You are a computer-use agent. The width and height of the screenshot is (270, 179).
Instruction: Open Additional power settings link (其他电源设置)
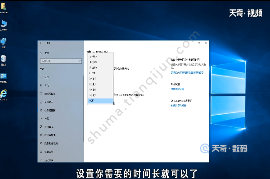[x=177, y=89]
